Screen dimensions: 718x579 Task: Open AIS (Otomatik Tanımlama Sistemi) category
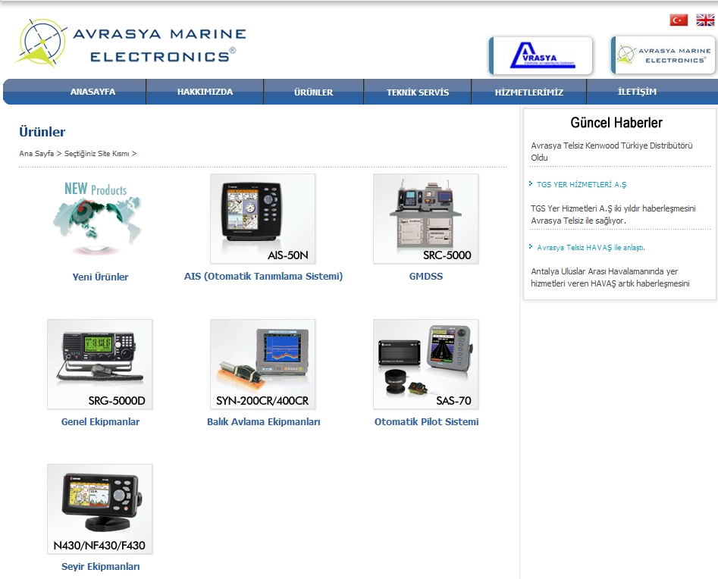click(263, 277)
